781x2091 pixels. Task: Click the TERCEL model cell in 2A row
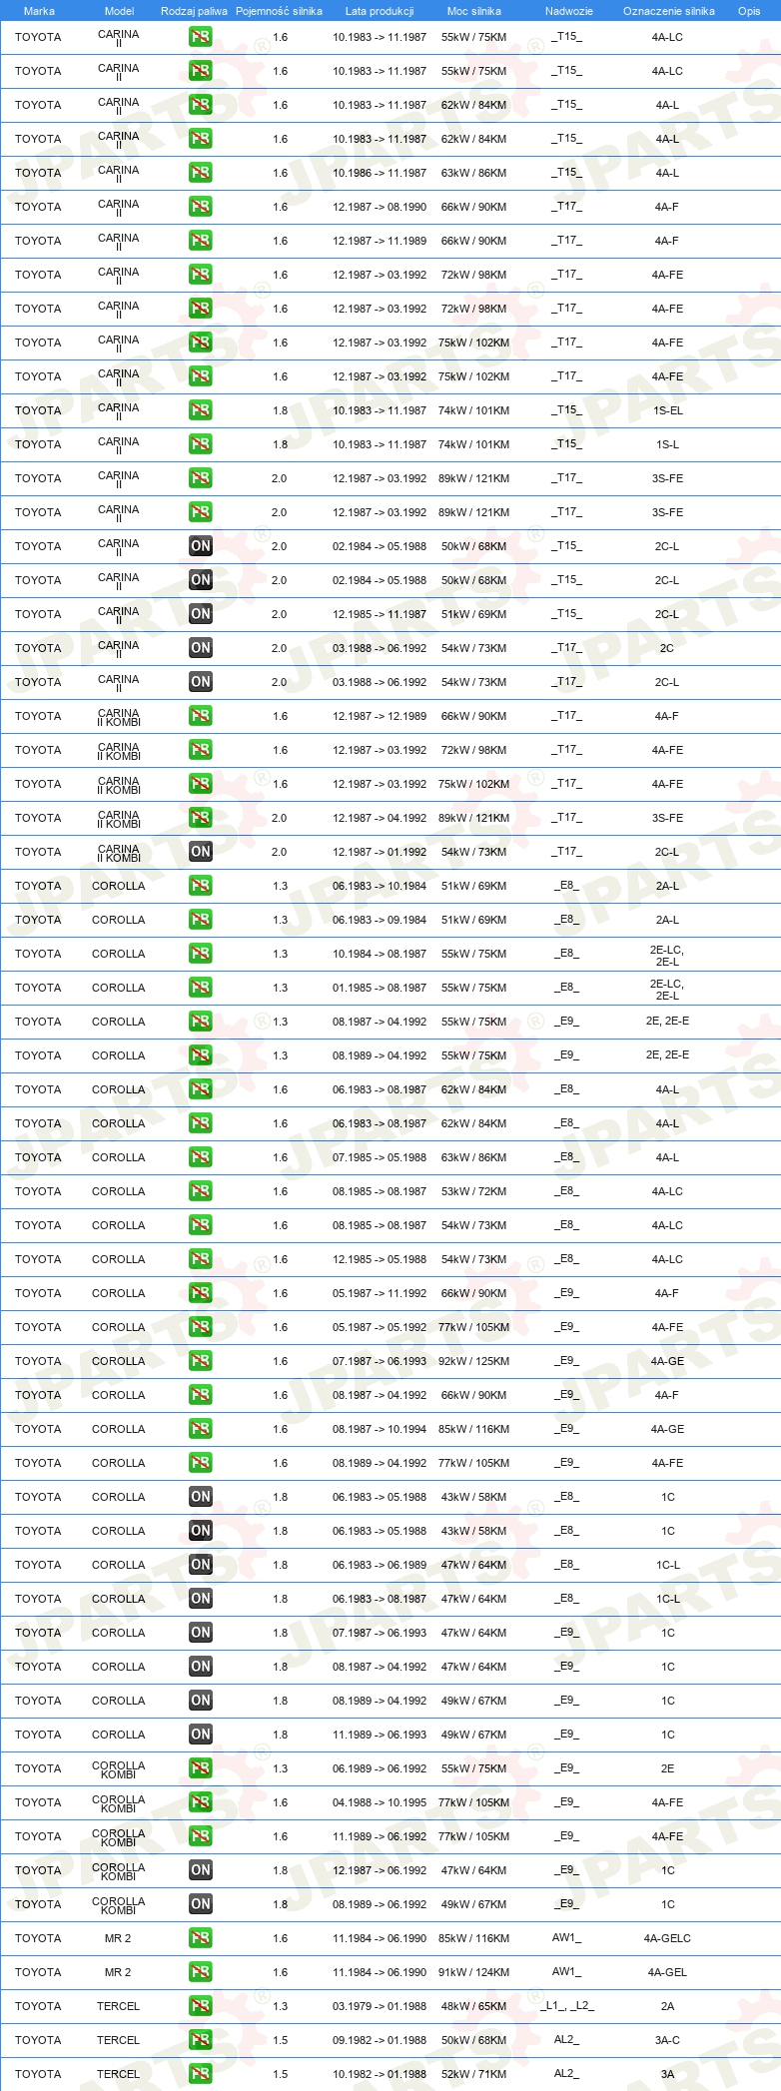pyautogui.click(x=118, y=2006)
